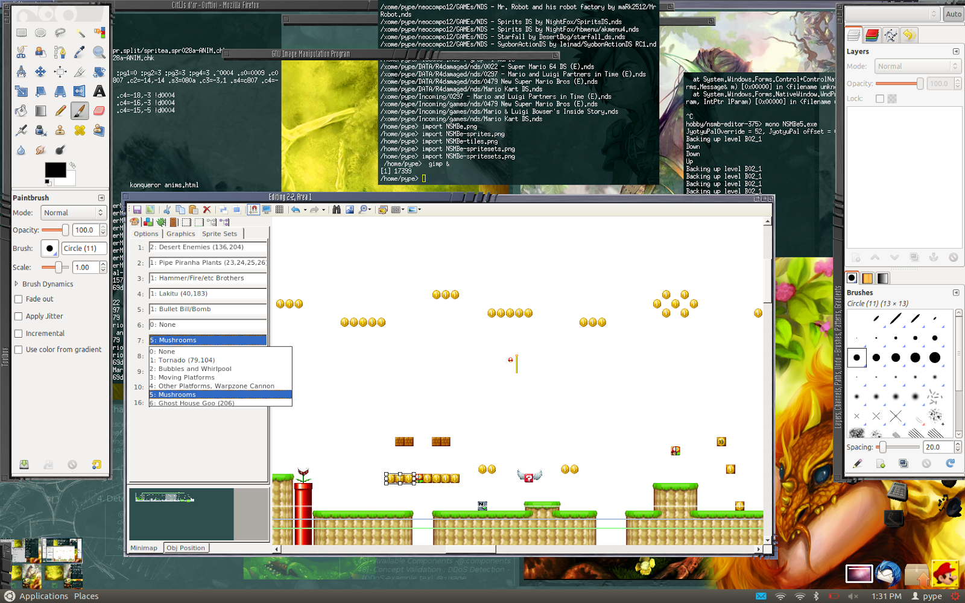Save the level with the Save icon
The height and width of the screenshot is (603, 965).
[x=138, y=209]
